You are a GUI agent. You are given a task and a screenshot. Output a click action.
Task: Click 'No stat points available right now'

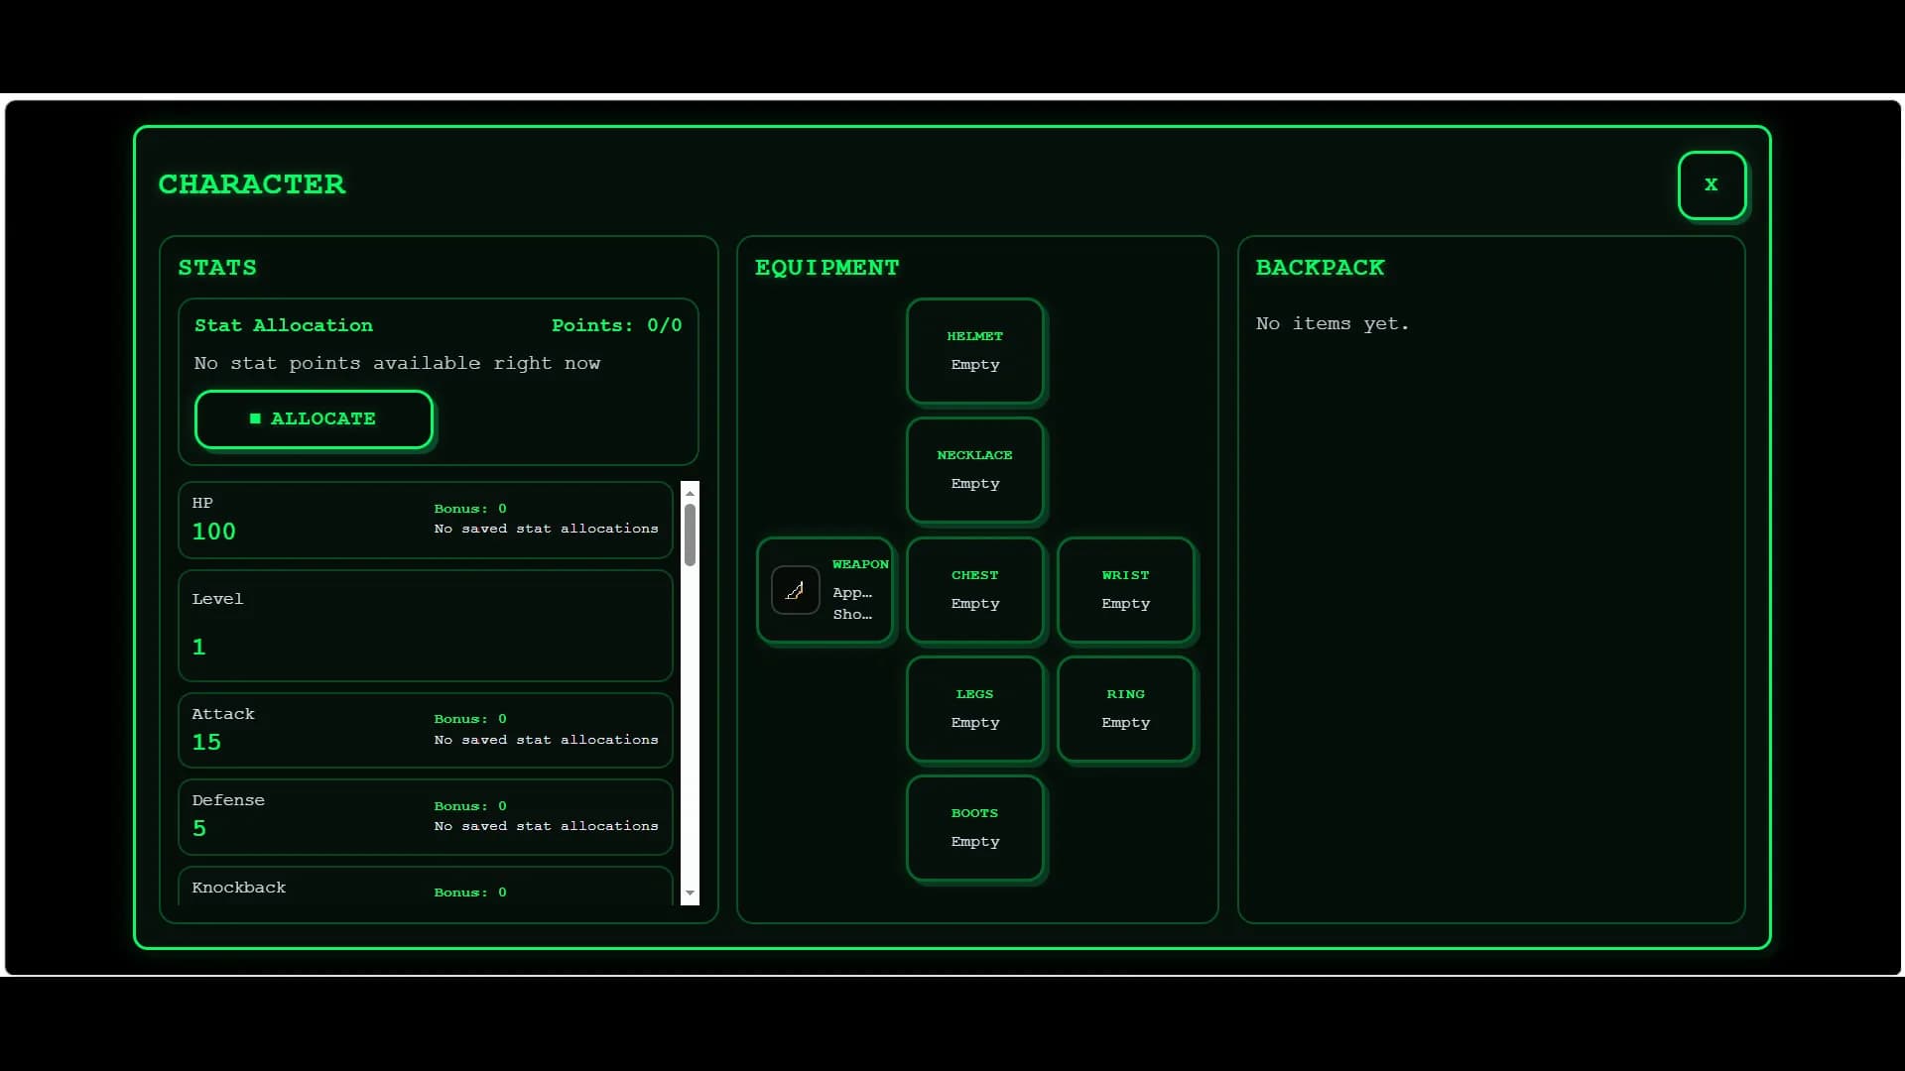pyautogui.click(x=397, y=363)
